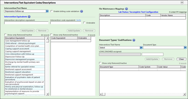Select 'Earlier referral for specialist review' row

click(x=25, y=67)
